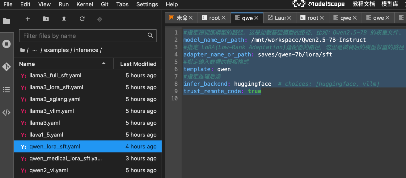Select qwen_lora_sft.yaml file
The image size is (406, 178).
coord(88,147)
